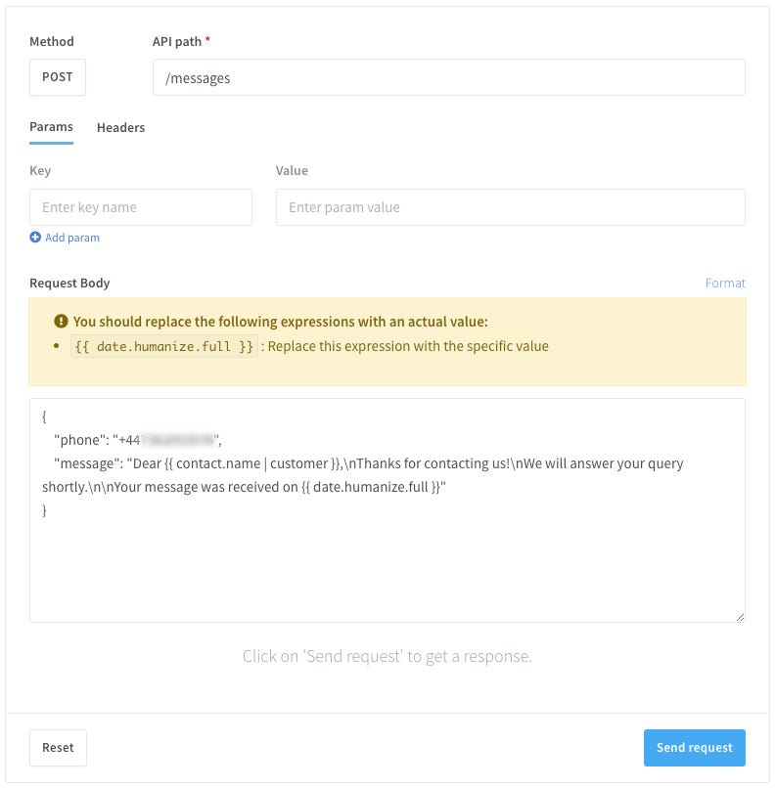775x788 pixels.
Task: Click the 'Request Body' section label
Action: click(x=69, y=283)
